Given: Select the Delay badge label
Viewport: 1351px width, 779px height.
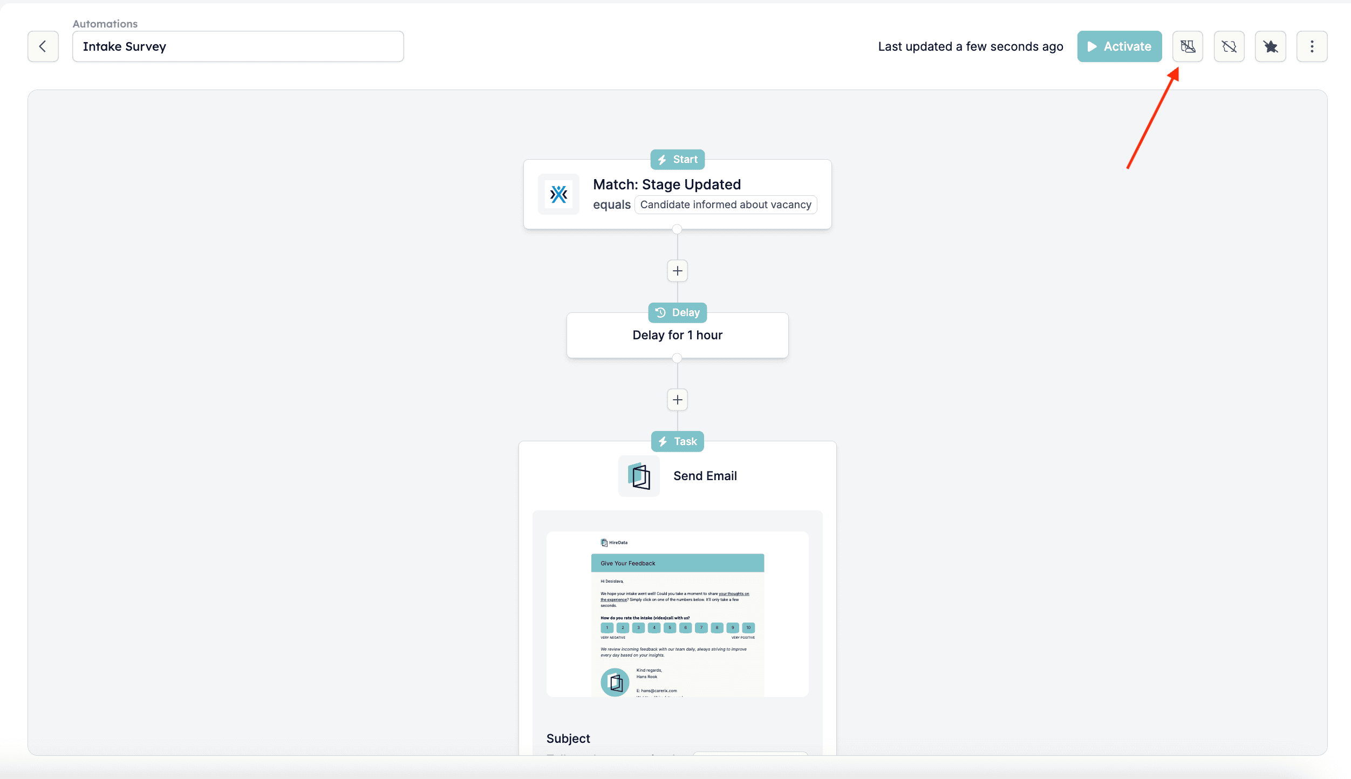Looking at the screenshot, I should point(678,313).
